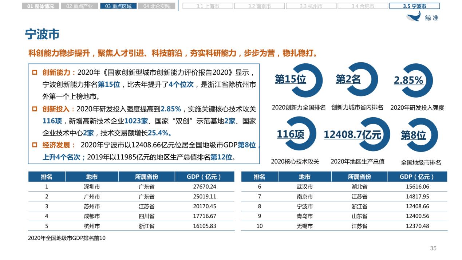The width and height of the screenshot is (462, 260).
Task: Select the 03 重点区域 section tab
Action: [x=118, y=6]
